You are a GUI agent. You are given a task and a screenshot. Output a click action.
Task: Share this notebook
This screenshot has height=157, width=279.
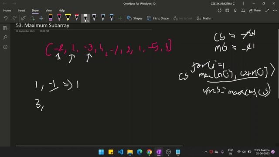pyautogui.click(x=255, y=10)
